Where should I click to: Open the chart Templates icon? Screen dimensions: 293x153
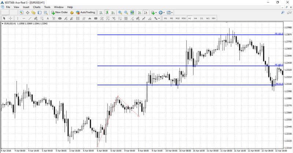168,12
